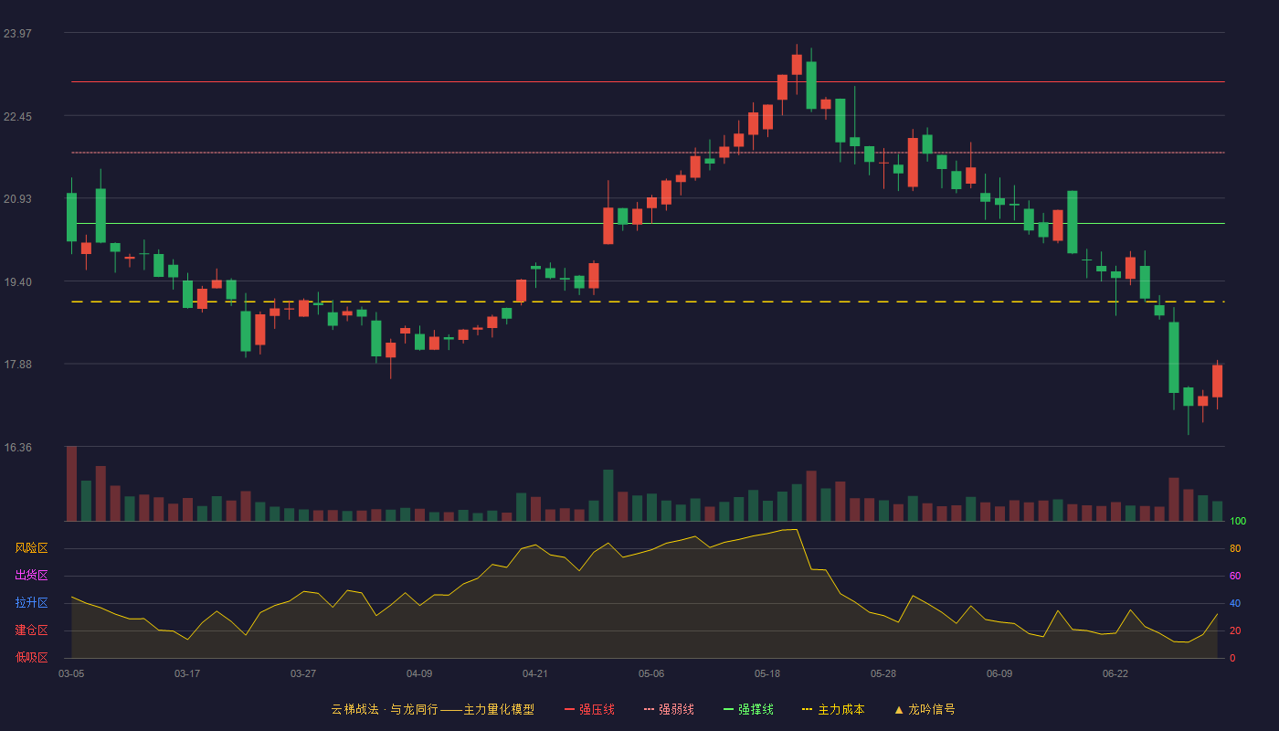Click the 05-06 date label
This screenshot has height=731, width=1279.
[x=651, y=673]
